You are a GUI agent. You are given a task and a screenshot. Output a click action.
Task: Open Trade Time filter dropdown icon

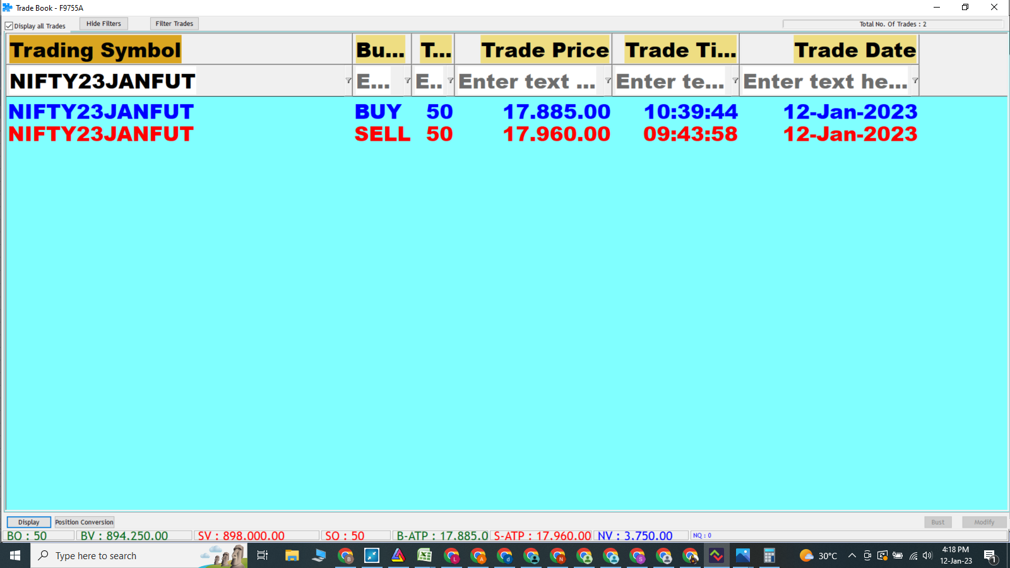pos(735,81)
